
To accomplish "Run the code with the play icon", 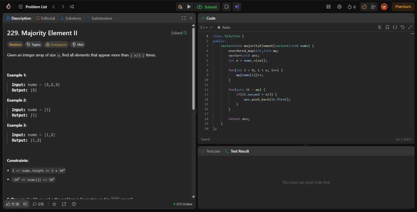I will [189, 7].
